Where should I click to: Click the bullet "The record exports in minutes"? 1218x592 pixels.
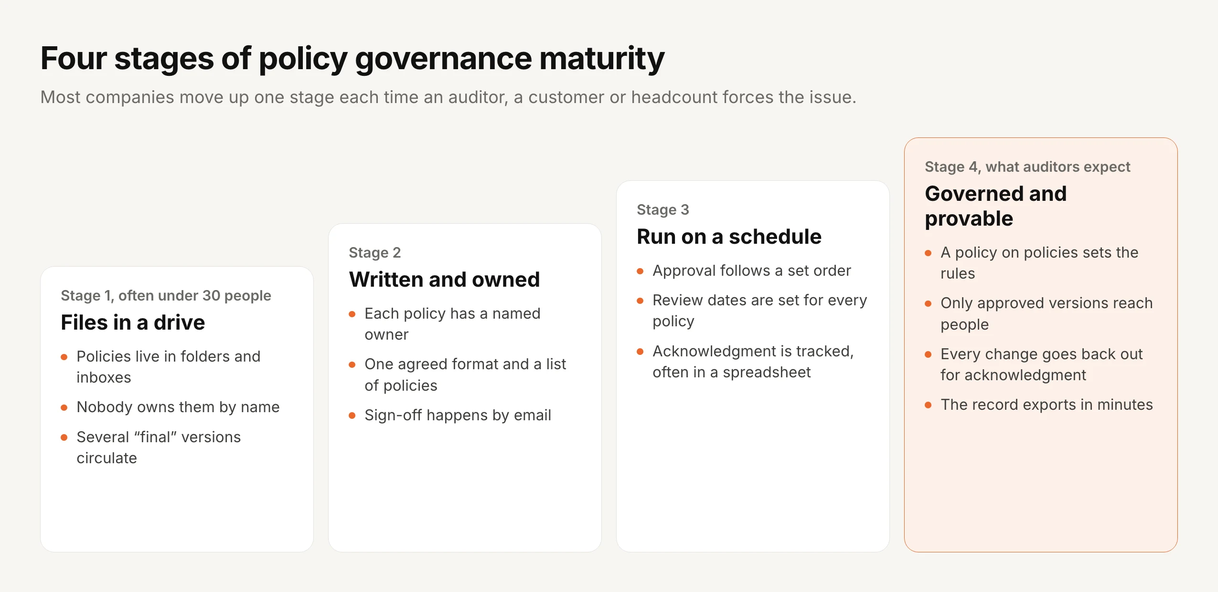point(1046,405)
